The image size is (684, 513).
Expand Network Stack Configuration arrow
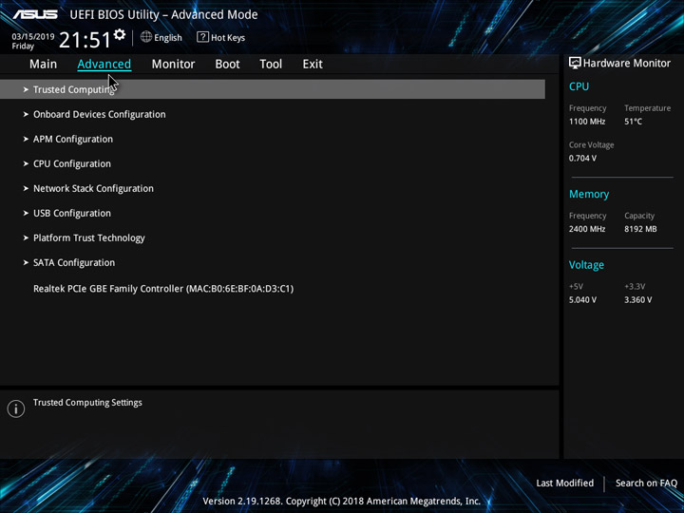tap(26, 188)
